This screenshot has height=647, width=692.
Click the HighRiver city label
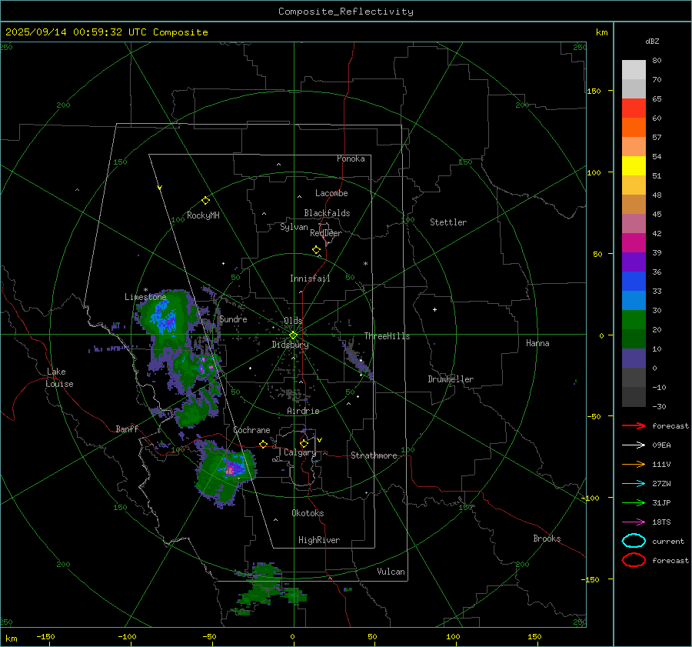click(319, 540)
